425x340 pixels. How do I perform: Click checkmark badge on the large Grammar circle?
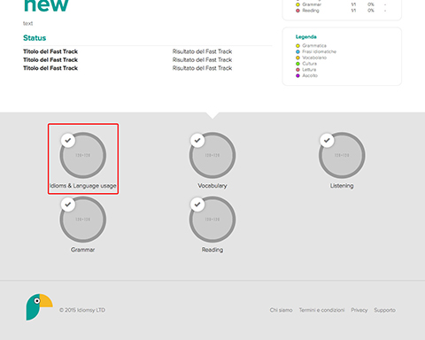pyautogui.click(x=68, y=205)
